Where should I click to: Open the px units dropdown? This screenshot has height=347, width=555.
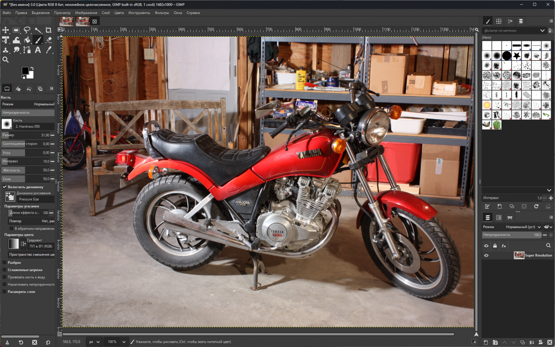pyautogui.click(x=94, y=342)
